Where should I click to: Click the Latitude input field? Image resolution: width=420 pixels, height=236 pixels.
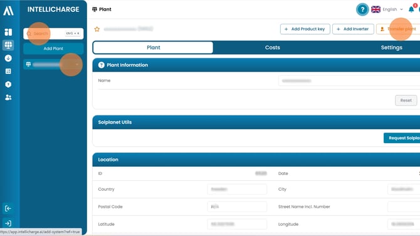point(237,224)
